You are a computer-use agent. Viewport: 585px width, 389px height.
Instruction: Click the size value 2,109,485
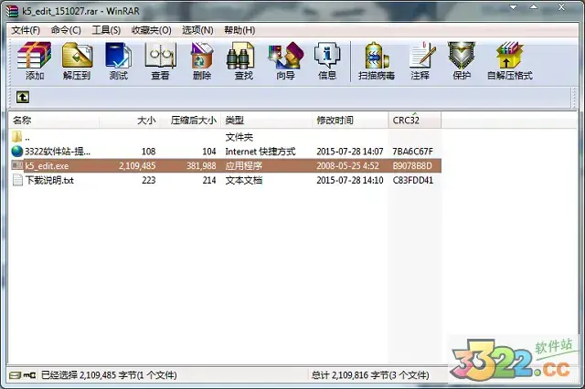click(137, 166)
